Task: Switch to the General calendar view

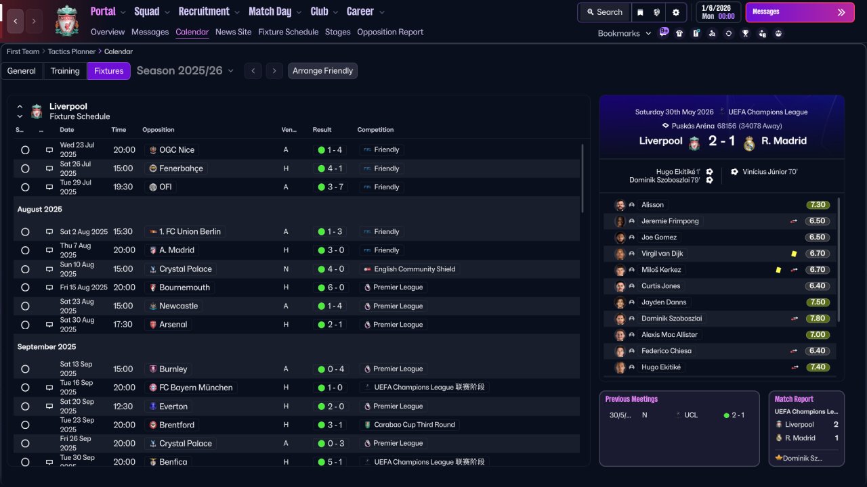Action: (22, 71)
